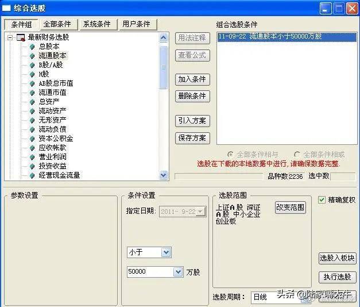Select the 投资收益 tree item

53,166
